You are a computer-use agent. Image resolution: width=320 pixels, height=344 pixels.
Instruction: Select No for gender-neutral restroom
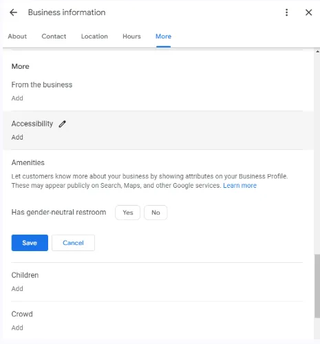point(156,213)
